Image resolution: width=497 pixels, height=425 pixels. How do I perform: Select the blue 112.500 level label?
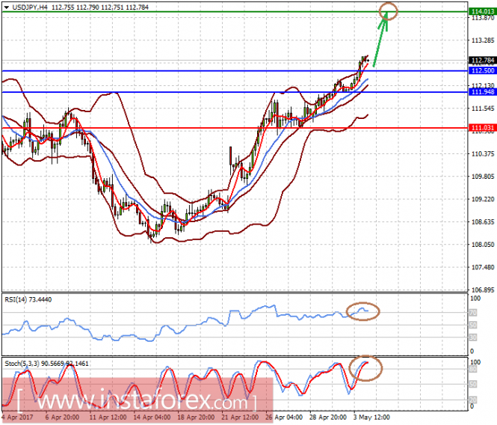[x=482, y=70]
